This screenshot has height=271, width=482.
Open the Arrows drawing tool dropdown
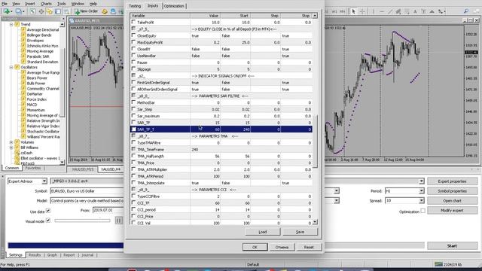click(442, 11)
